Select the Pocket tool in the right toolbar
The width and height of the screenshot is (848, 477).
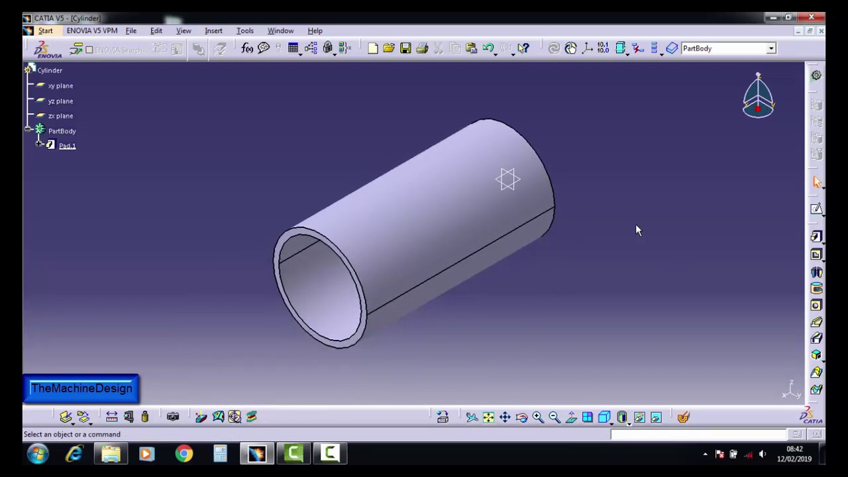coord(816,254)
